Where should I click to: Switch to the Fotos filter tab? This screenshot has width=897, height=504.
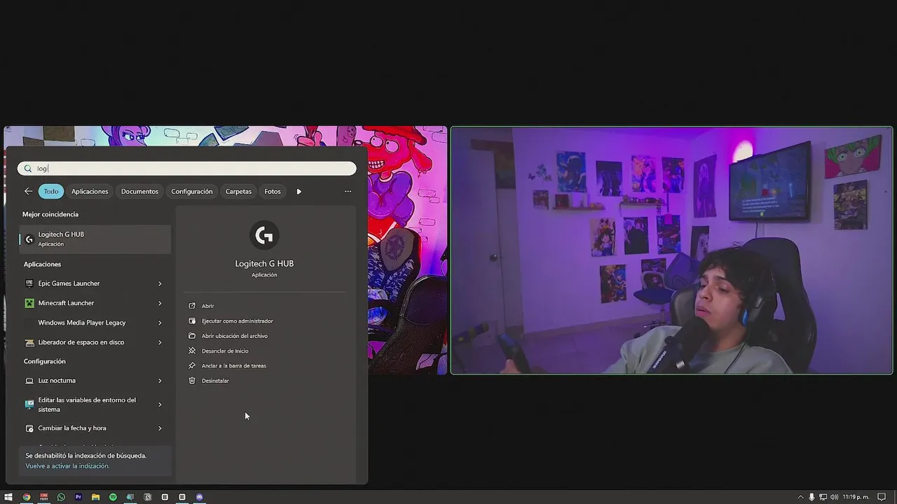(273, 191)
